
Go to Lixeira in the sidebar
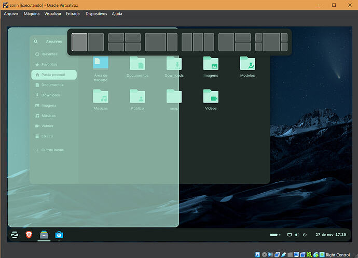[48, 136]
